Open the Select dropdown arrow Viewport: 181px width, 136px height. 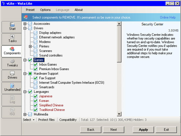pyautogui.click(x=34, y=120)
